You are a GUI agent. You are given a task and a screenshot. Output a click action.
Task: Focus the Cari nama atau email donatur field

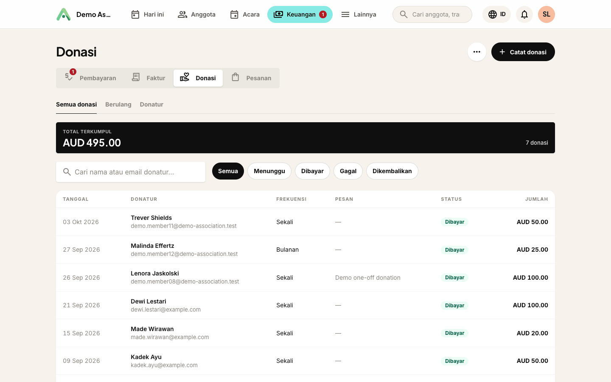[x=131, y=172]
